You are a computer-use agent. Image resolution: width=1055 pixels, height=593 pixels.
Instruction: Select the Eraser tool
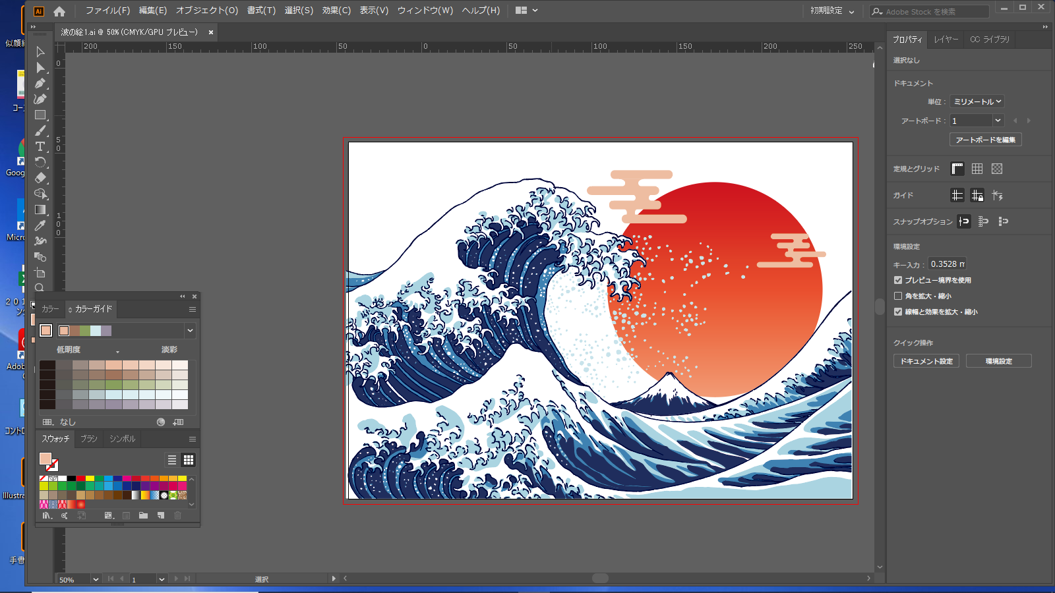pos(40,178)
